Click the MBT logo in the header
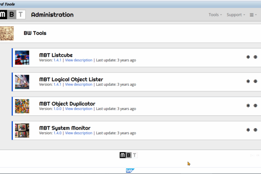The width and height of the screenshot is (261, 174). pos(13,15)
